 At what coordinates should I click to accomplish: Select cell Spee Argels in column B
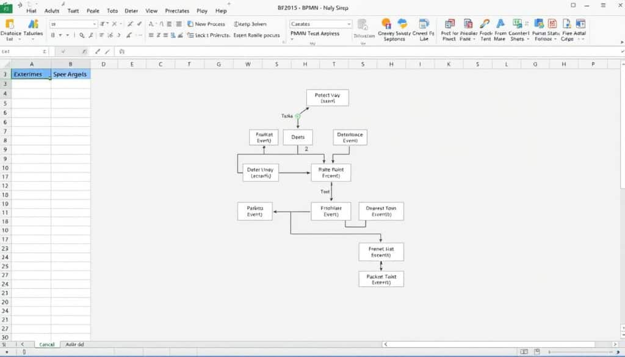click(x=71, y=74)
